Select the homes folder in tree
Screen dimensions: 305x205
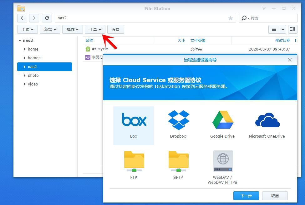[34, 58]
